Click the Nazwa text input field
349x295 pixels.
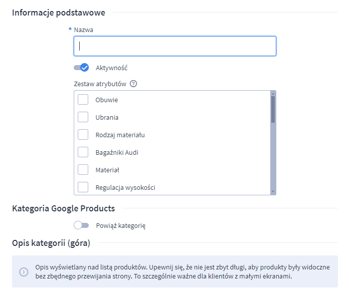(x=174, y=46)
